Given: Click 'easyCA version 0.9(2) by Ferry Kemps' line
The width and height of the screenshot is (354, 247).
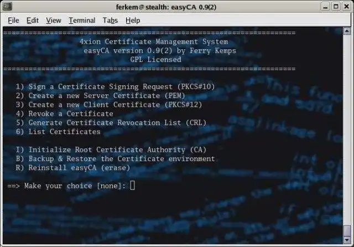Looking at the screenshot, I should click(160, 50).
